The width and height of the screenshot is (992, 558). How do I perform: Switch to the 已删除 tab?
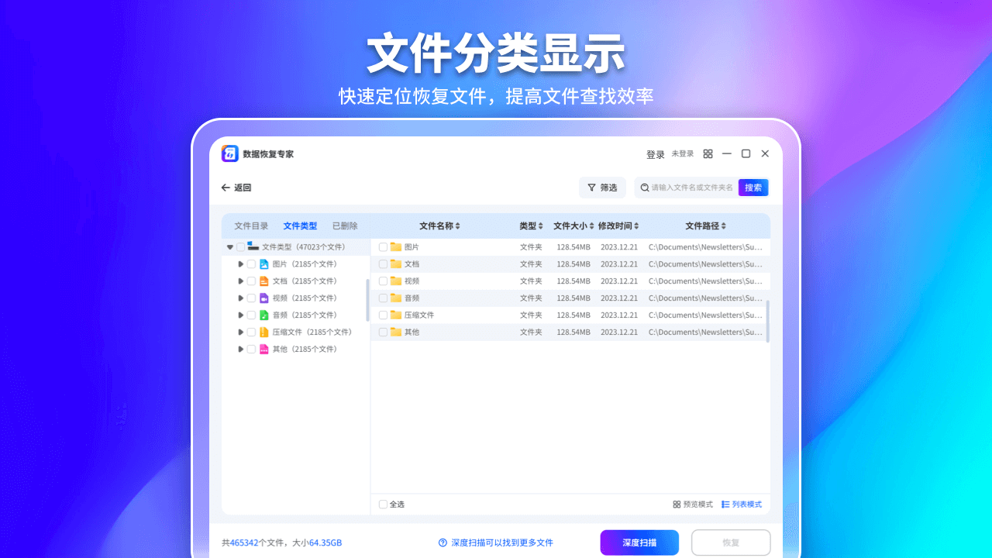click(x=343, y=226)
